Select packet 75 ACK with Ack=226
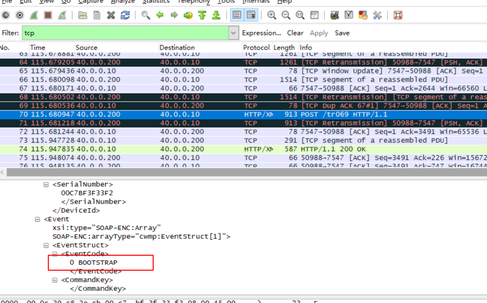This screenshot has width=487, height=303. click(x=243, y=158)
